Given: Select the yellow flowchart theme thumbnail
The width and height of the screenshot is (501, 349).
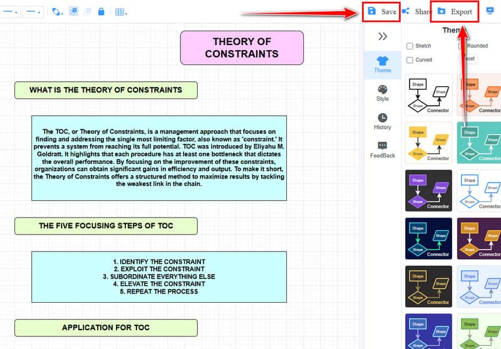Looking at the screenshot, I should point(429,142).
